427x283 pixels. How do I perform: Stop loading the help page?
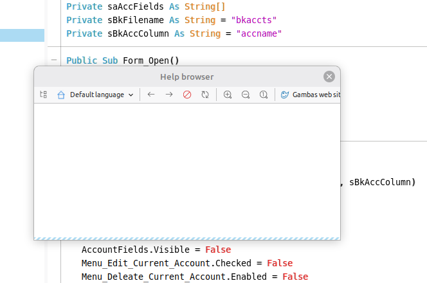click(186, 95)
